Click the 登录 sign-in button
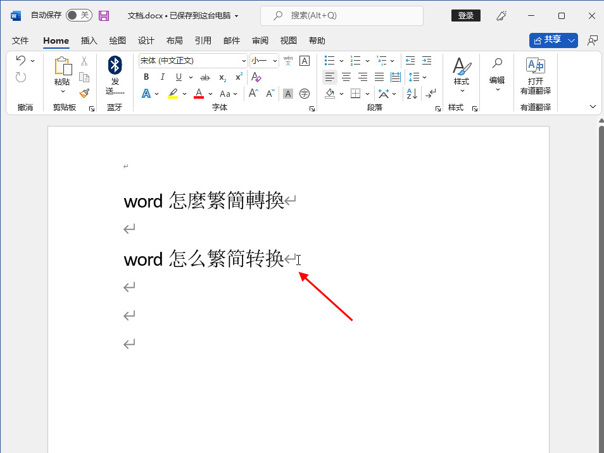The width and height of the screenshot is (604, 453). click(x=465, y=16)
